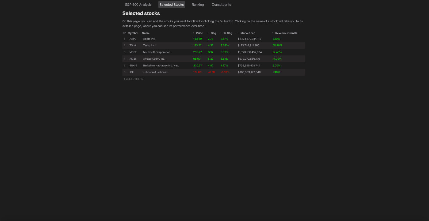The width and height of the screenshot is (429, 221).
Task: Sort by % Chg column sort arrows
Action: pos(221,33)
